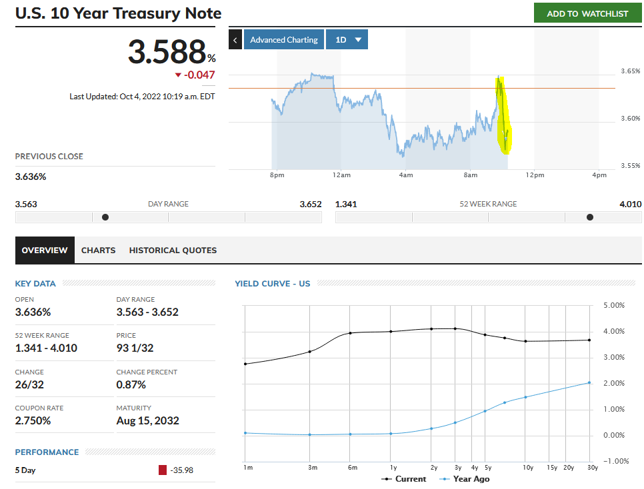Viewport: 644px width, 489px height.
Task: Open the Charts tab
Action: click(x=98, y=250)
